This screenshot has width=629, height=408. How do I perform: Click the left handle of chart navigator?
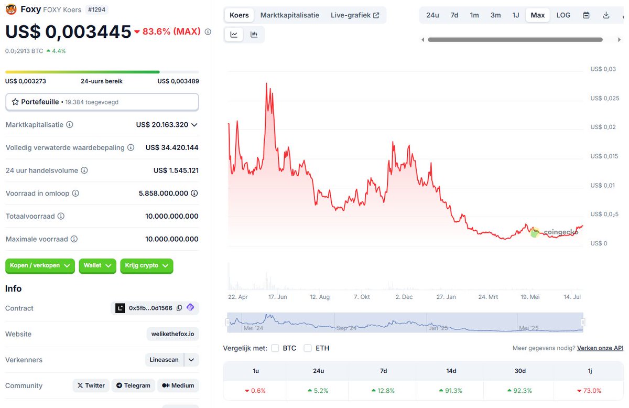click(227, 322)
